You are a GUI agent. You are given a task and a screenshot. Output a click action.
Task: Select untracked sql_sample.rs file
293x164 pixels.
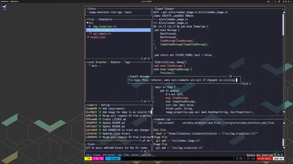(102, 34)
